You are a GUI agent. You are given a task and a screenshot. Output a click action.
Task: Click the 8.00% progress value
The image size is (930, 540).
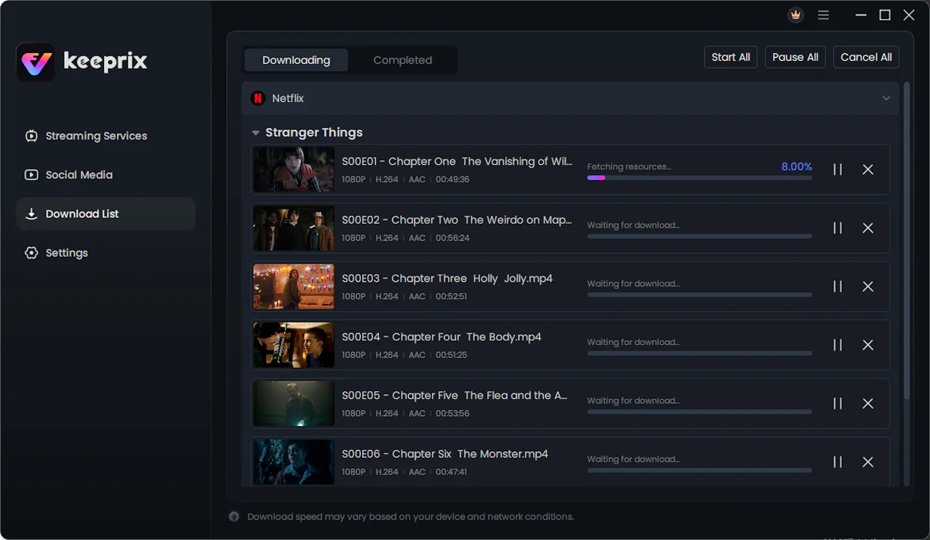pos(796,166)
